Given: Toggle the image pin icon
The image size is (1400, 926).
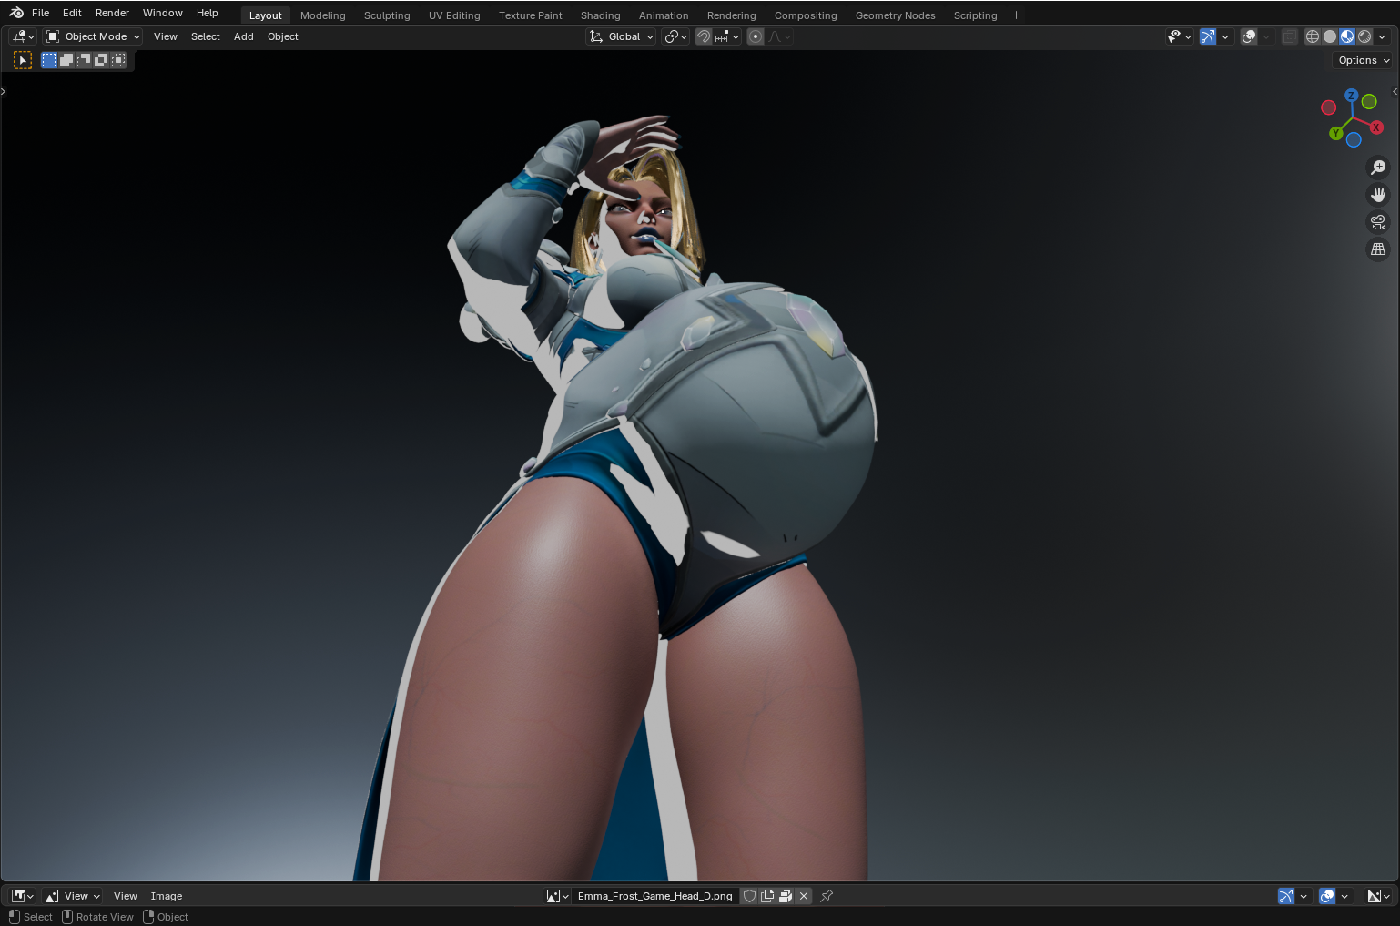Looking at the screenshot, I should tap(827, 896).
